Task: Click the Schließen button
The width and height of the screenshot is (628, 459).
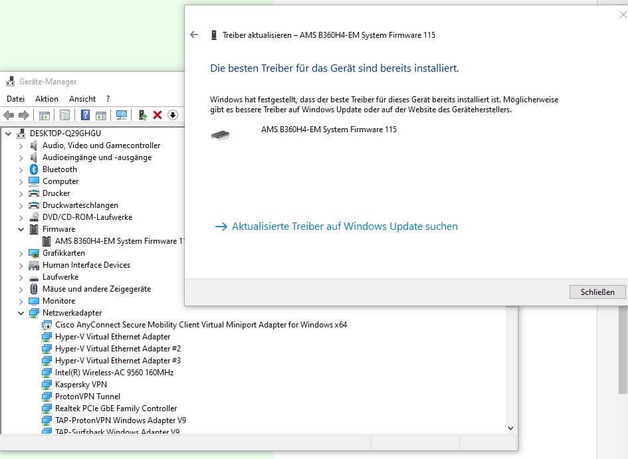Action: (597, 292)
